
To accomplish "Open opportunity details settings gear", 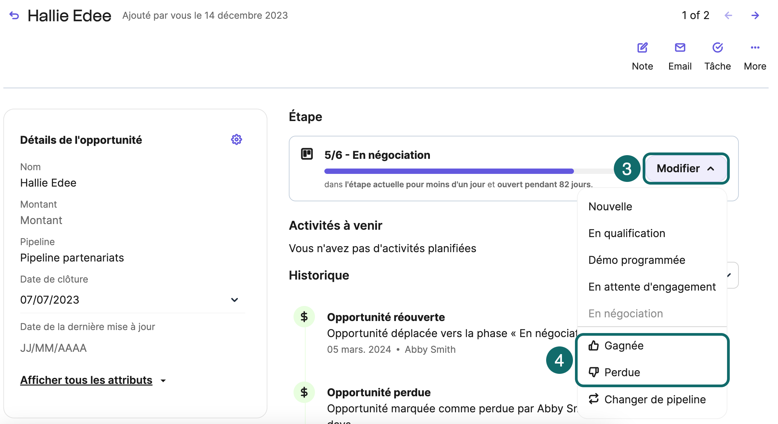I will pos(237,140).
